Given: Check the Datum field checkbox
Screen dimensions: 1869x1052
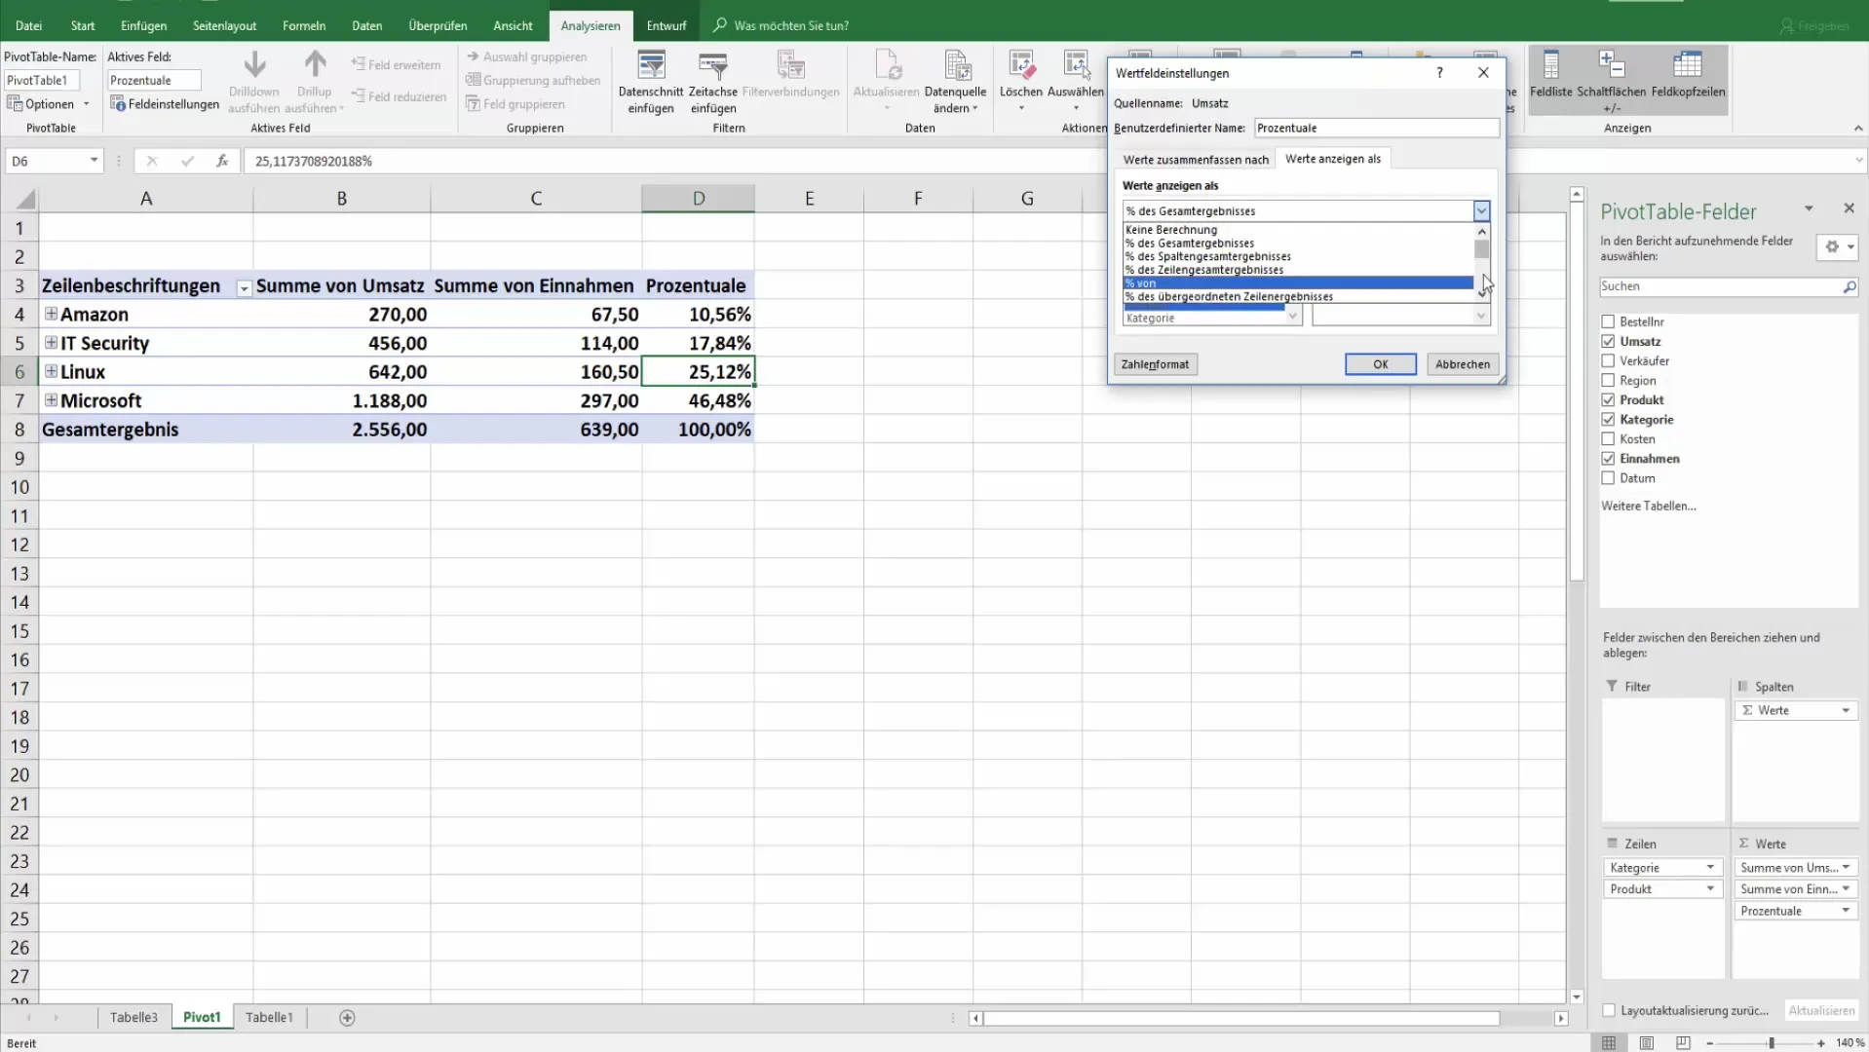Looking at the screenshot, I should click(x=1608, y=478).
